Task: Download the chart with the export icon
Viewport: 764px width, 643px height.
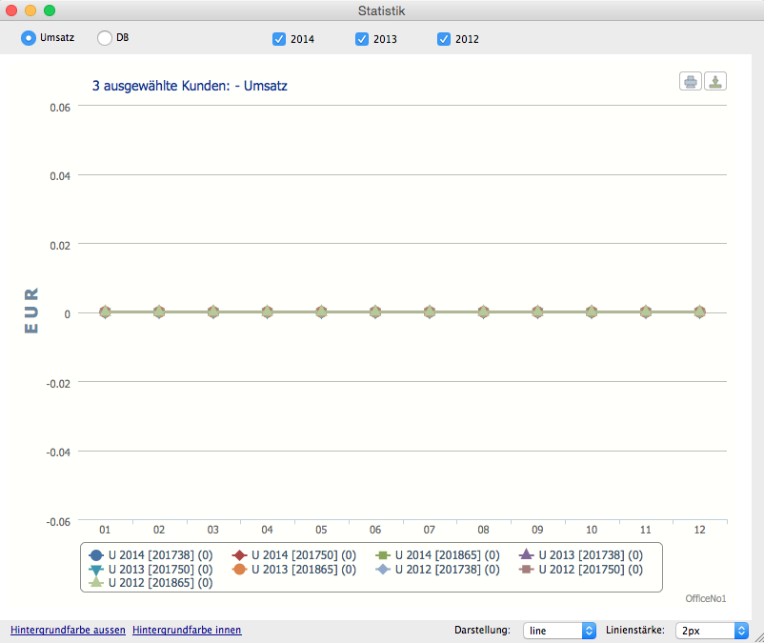Action: point(714,81)
